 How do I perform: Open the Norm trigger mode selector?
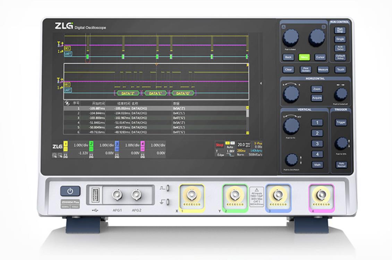pos(240,155)
